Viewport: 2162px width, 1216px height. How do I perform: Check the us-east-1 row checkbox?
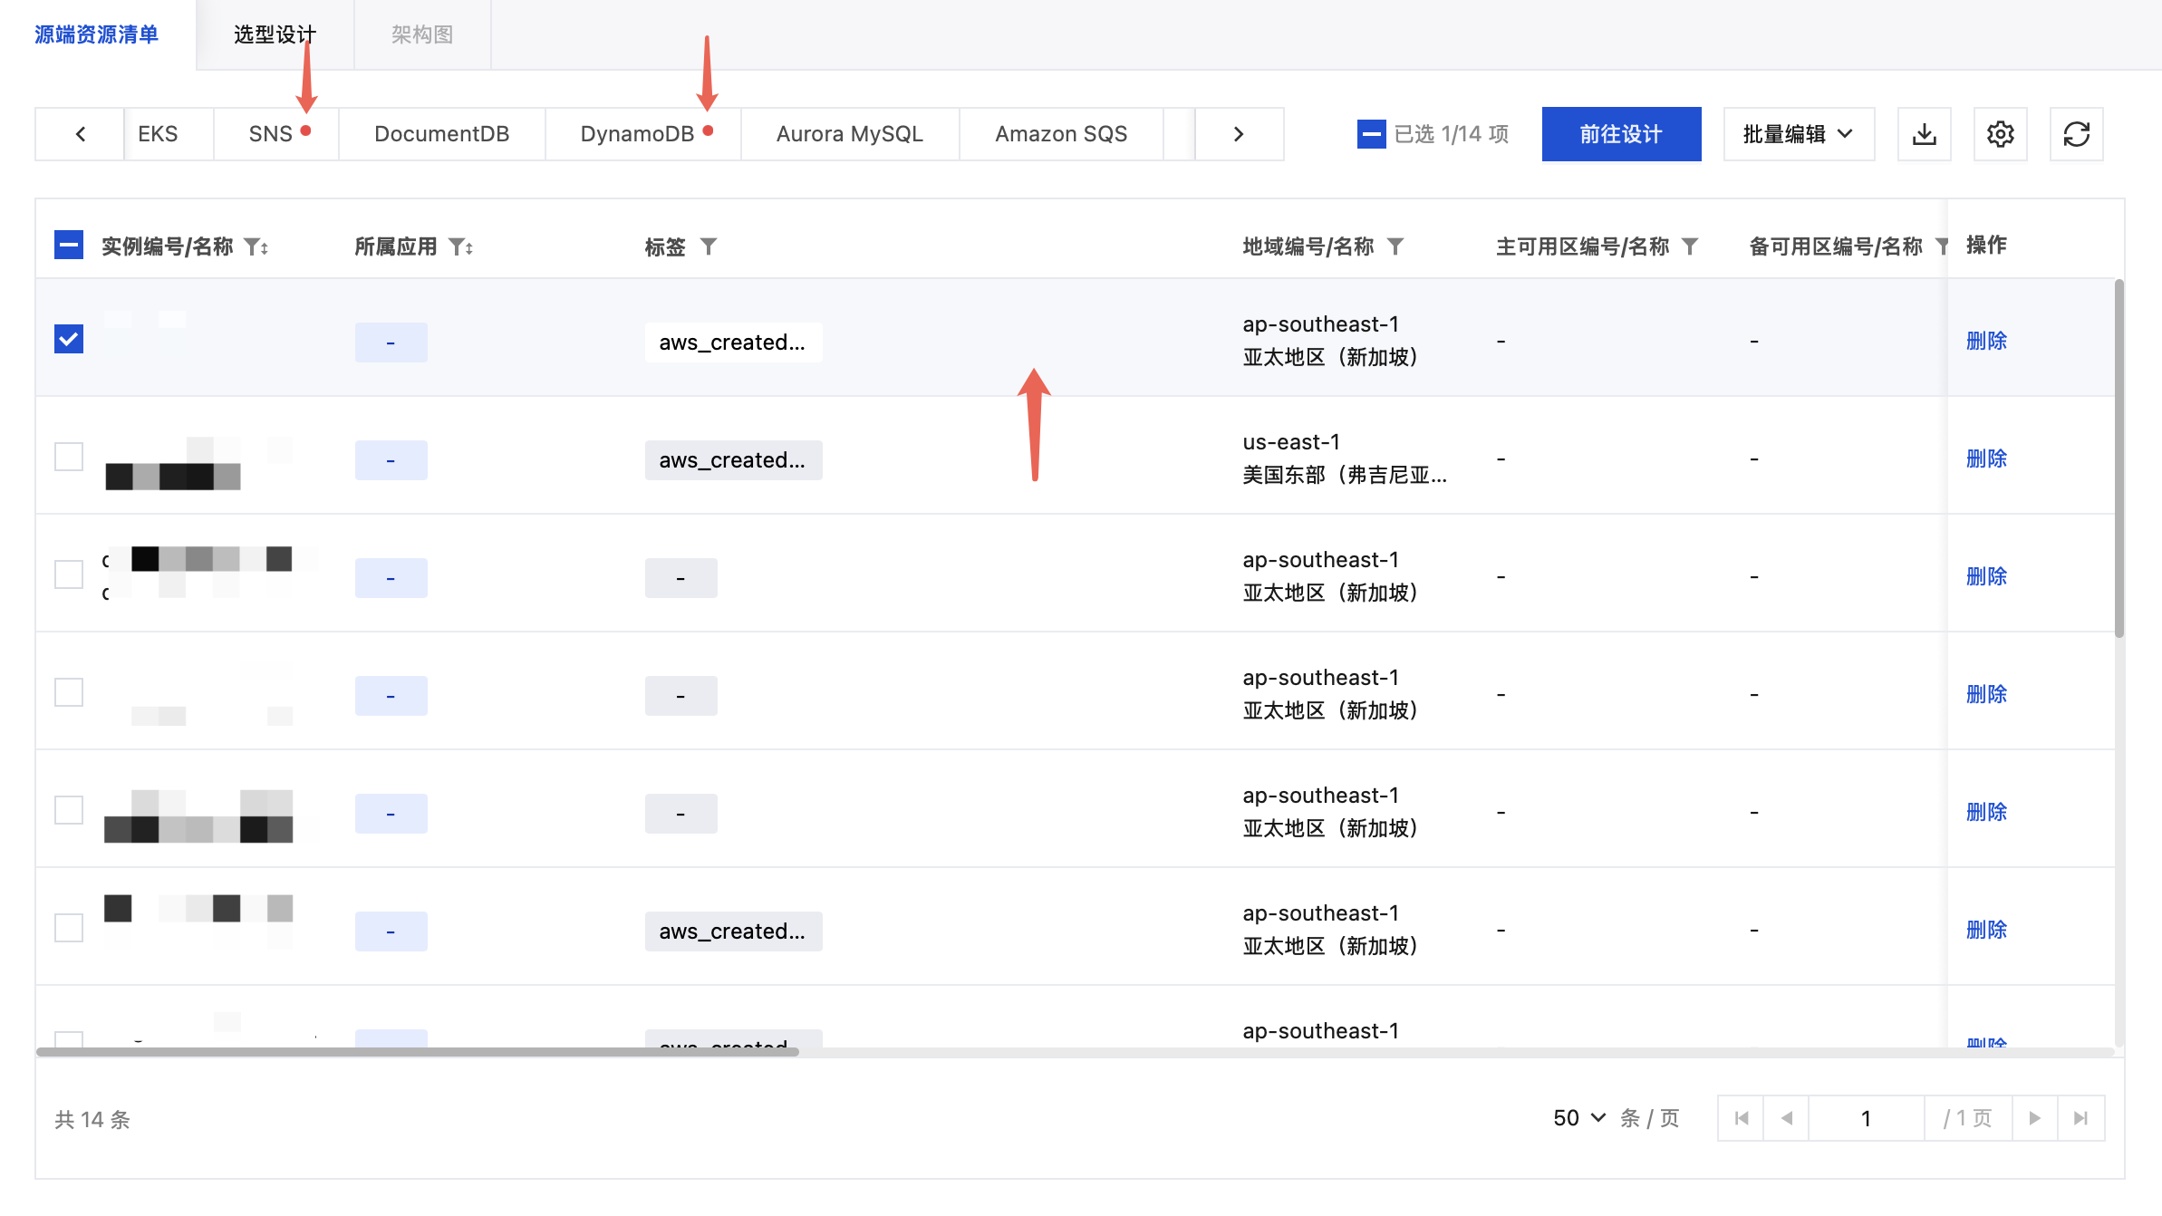pos(69,457)
